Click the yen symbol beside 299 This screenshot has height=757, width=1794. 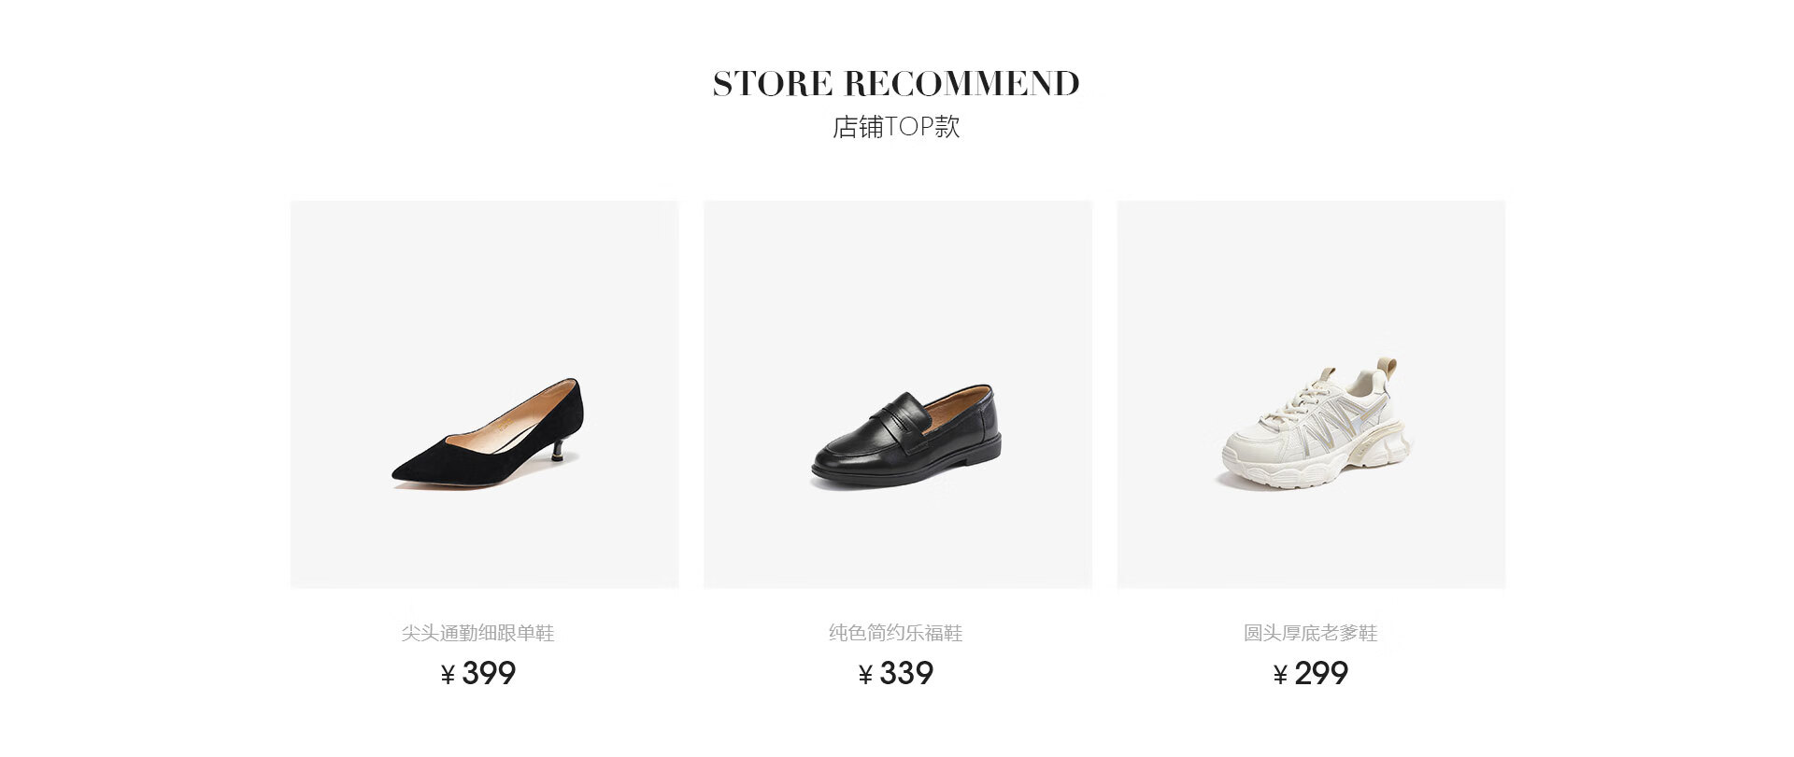point(1280,674)
